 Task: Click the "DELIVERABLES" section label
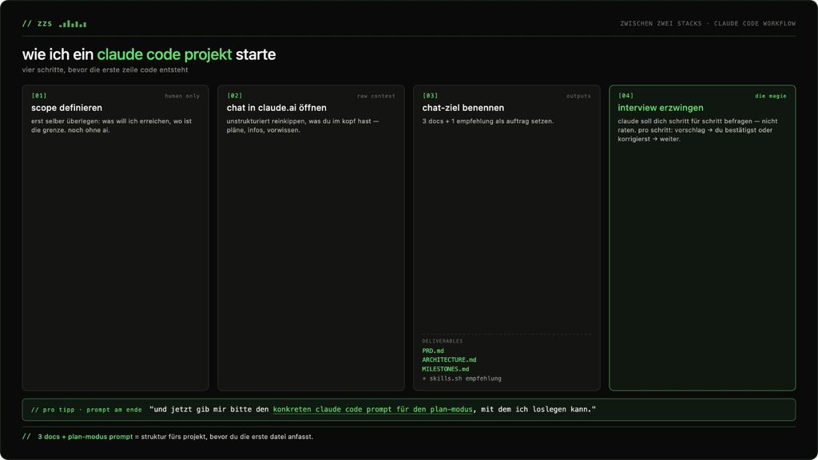[x=443, y=341]
